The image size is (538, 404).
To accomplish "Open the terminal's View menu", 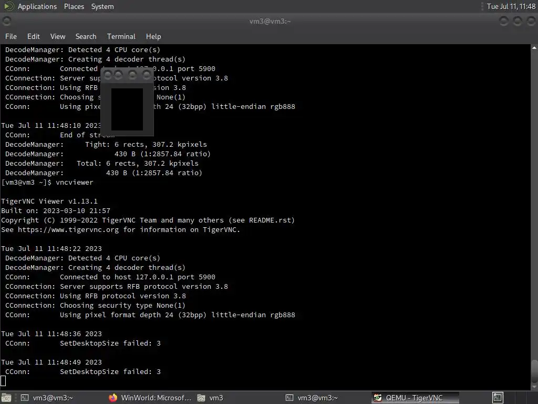I will tap(58, 36).
